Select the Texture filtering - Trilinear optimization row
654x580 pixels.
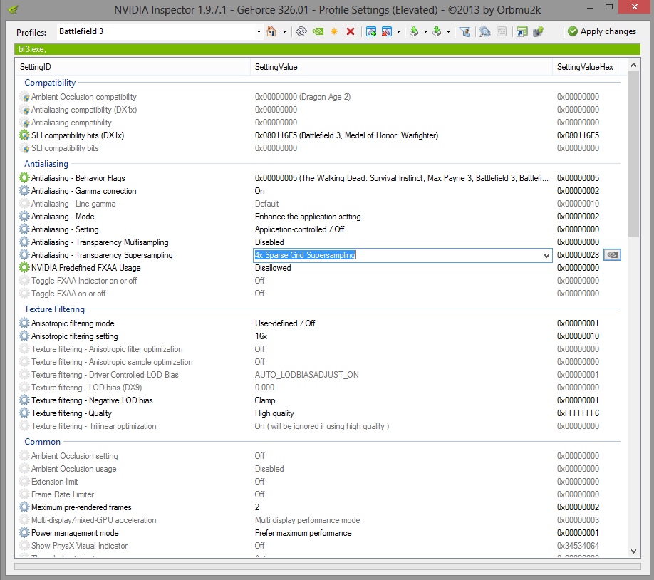pos(320,426)
